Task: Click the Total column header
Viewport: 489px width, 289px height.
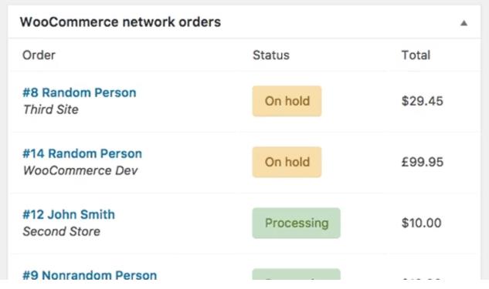Action: (416, 55)
